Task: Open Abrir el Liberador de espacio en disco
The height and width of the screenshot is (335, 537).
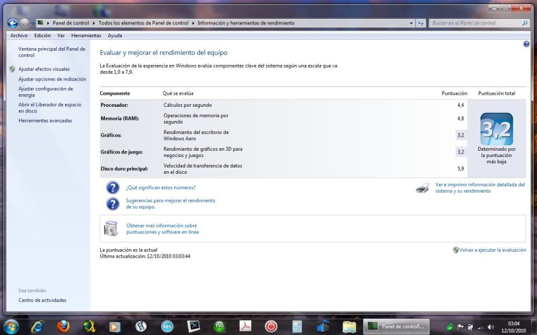Action: [x=50, y=108]
